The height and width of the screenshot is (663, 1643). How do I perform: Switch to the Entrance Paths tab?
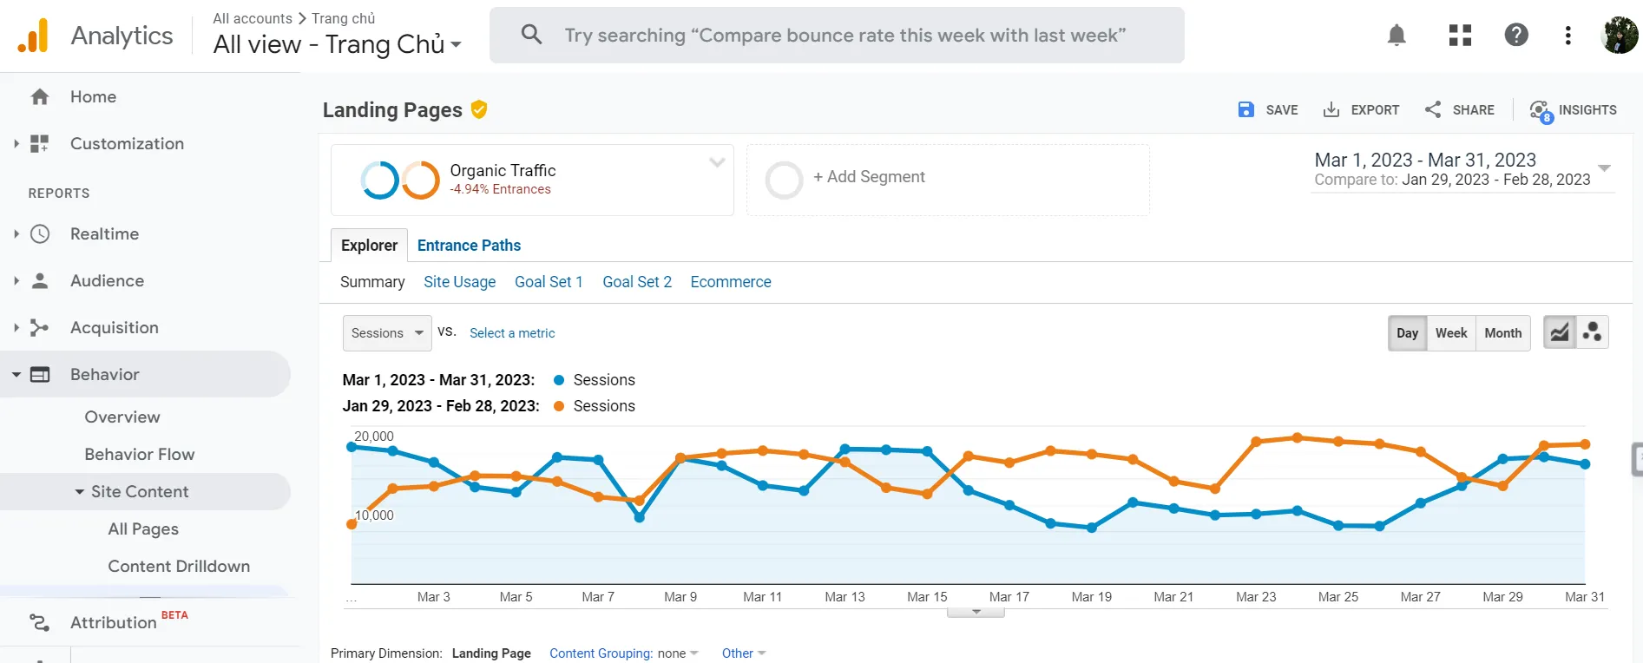469,246
